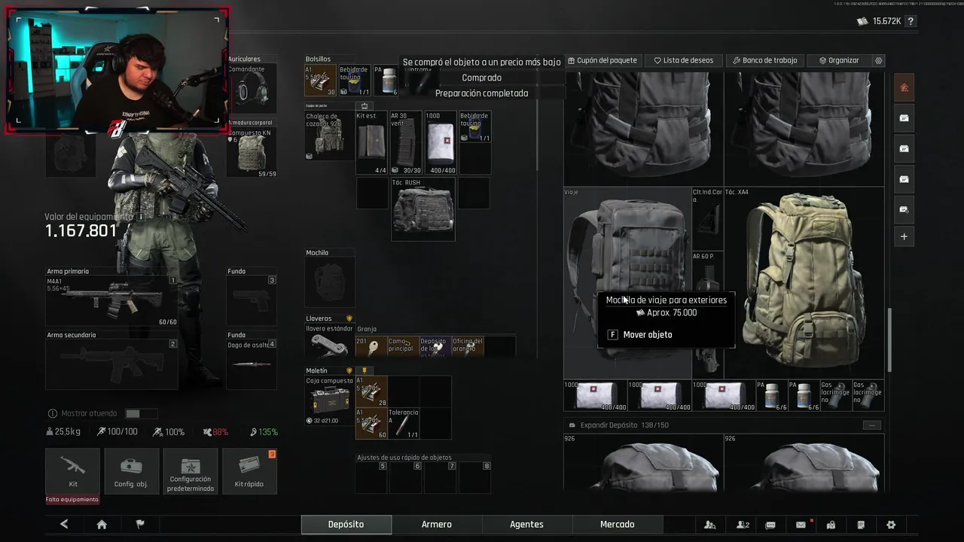Select empty quick-use slot 5
This screenshot has height=542, width=964.
click(x=373, y=477)
